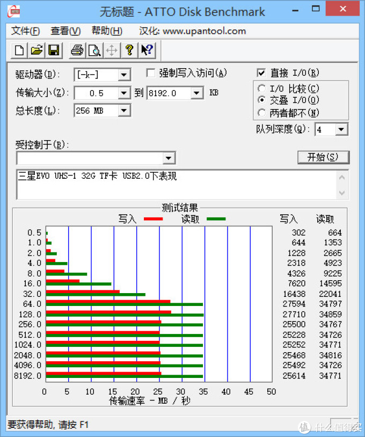
Task: Open the 队列深度 dropdown
Action: (341, 129)
